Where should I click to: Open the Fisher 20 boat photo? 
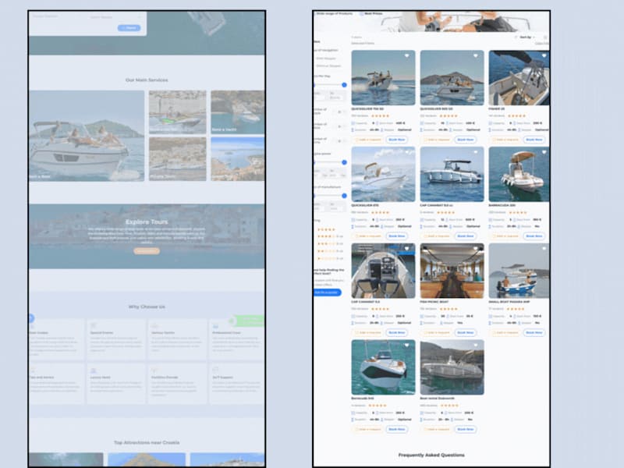(519, 77)
